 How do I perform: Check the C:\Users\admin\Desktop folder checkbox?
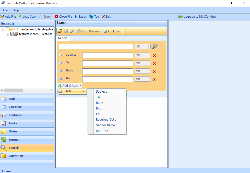(x=7, y=29)
